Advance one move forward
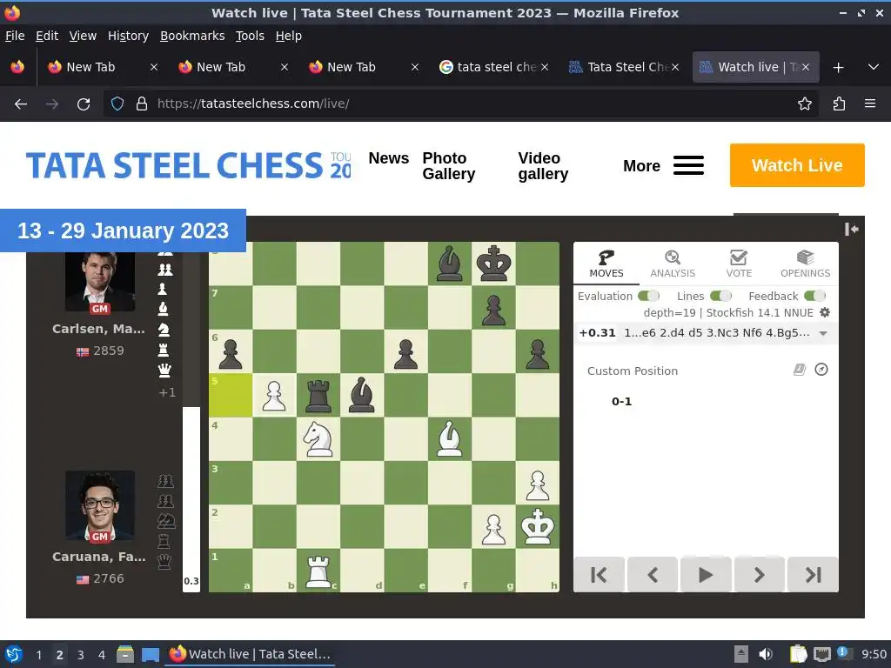This screenshot has width=891, height=668. coord(759,575)
